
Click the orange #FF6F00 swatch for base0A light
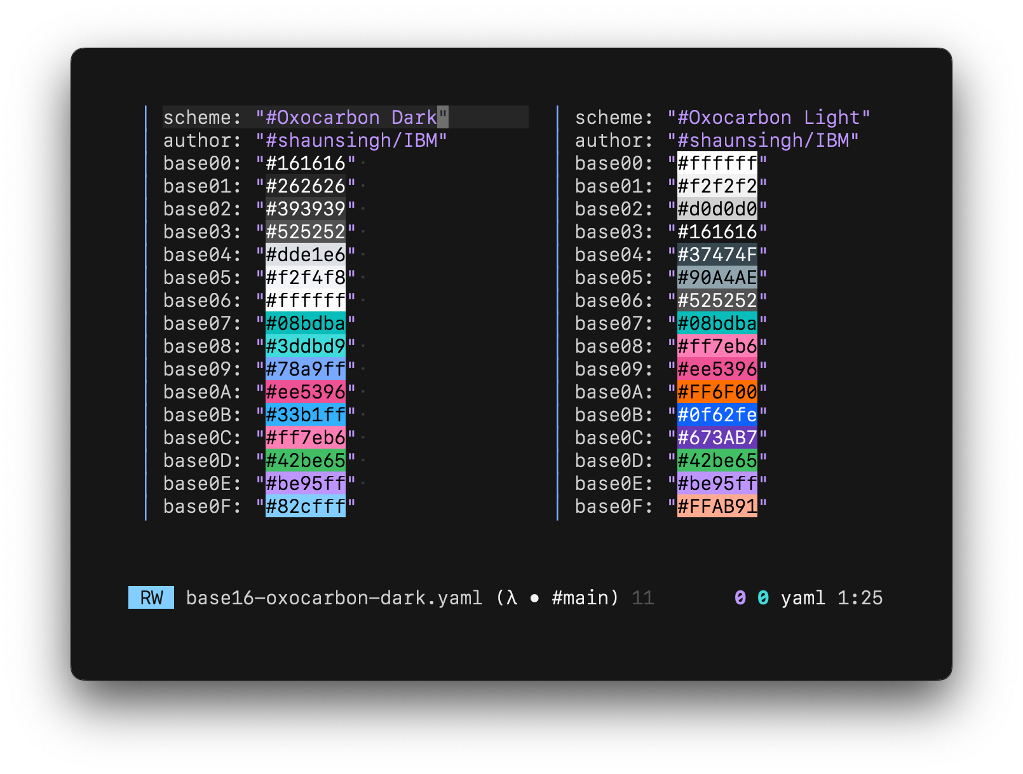point(717,392)
